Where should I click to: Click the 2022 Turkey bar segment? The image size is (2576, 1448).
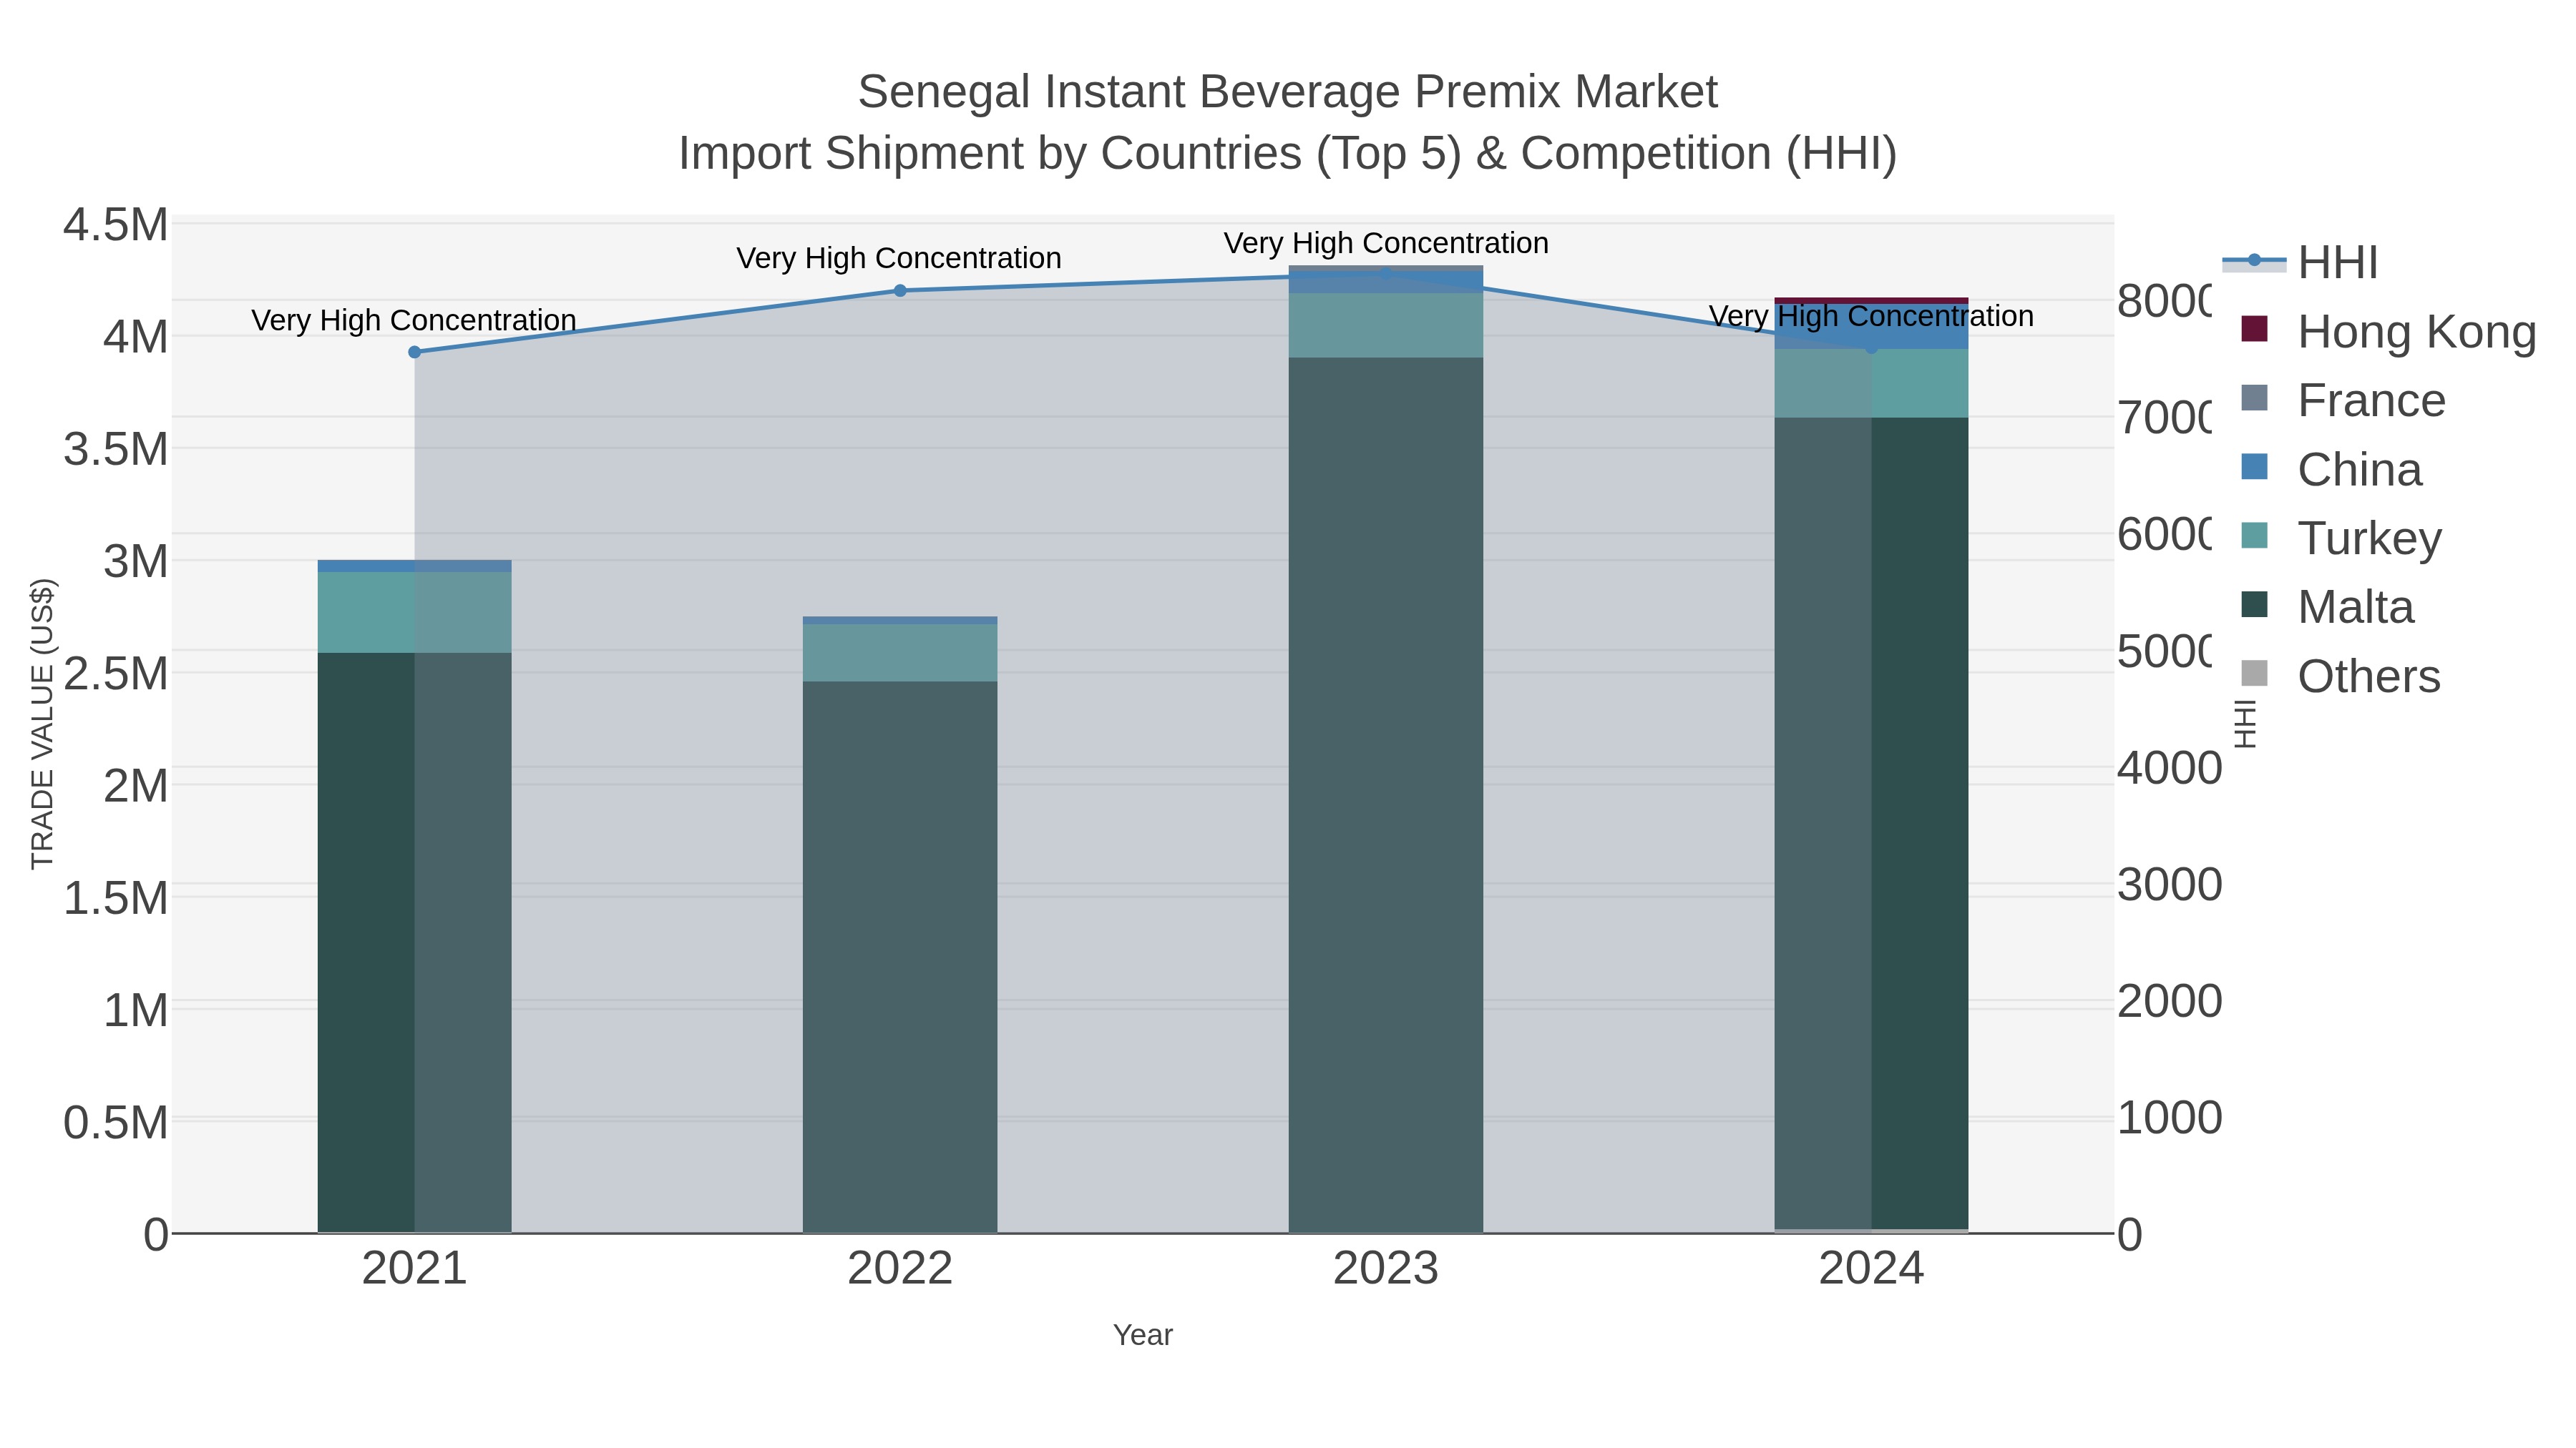coord(900,654)
